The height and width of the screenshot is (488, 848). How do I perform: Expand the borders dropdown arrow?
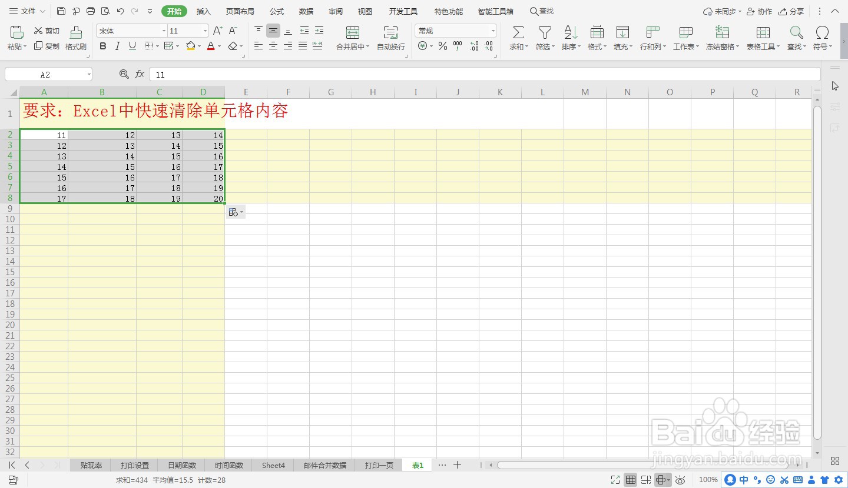tap(158, 46)
